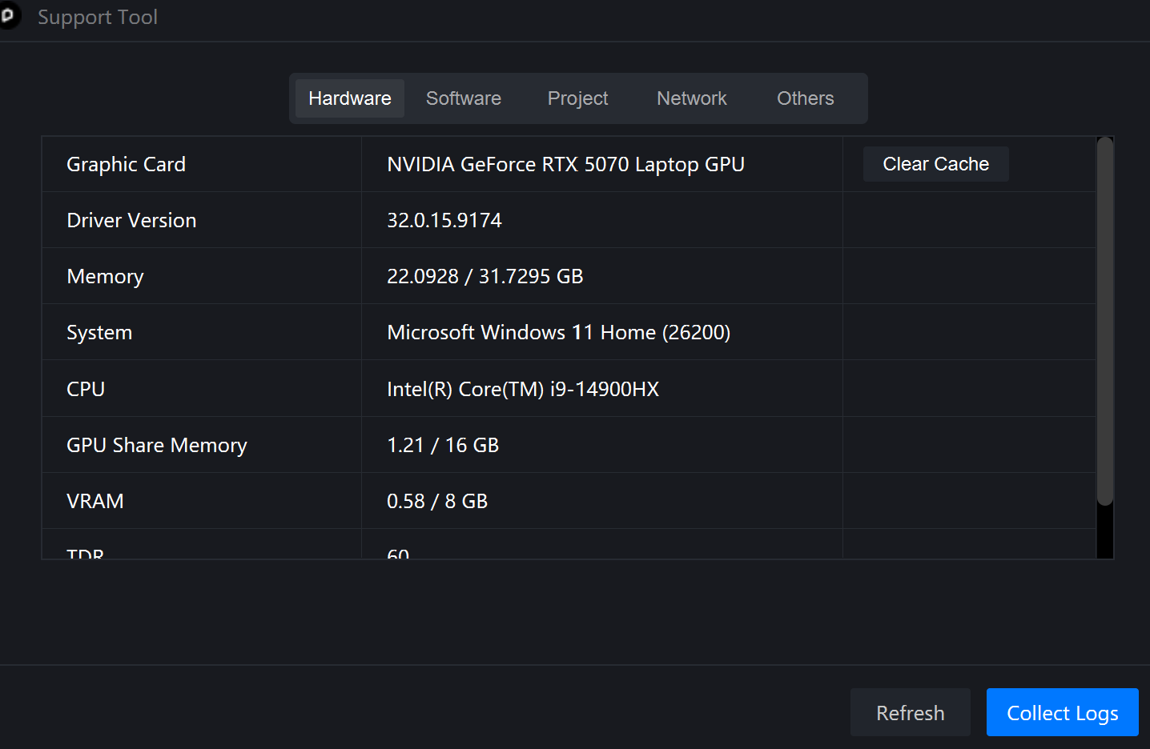The height and width of the screenshot is (749, 1150).
Task: Select the GPU Share Memory value
Action: tap(442, 445)
